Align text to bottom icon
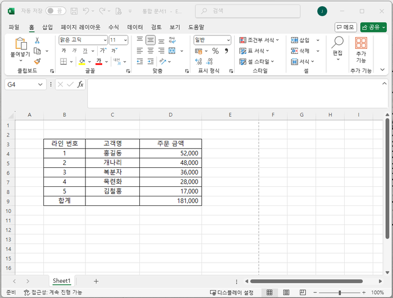The width and height of the screenshot is (393, 298). pyautogui.click(x=162, y=40)
